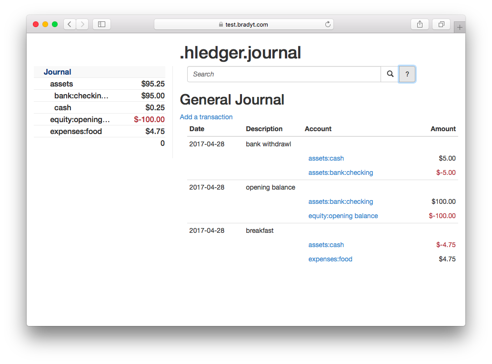Toggle the Safari sidebar button
This screenshot has height=364, width=492.
(101, 24)
